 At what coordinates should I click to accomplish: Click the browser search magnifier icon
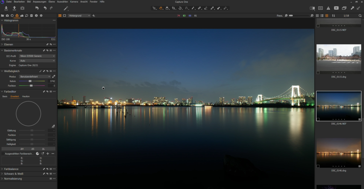(360, 15)
